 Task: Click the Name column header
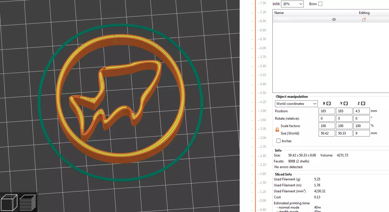tap(279, 13)
